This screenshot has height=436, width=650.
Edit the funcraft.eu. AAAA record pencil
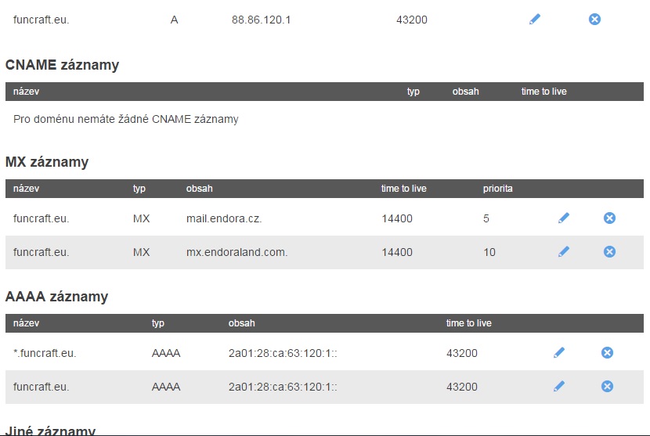tap(558, 387)
